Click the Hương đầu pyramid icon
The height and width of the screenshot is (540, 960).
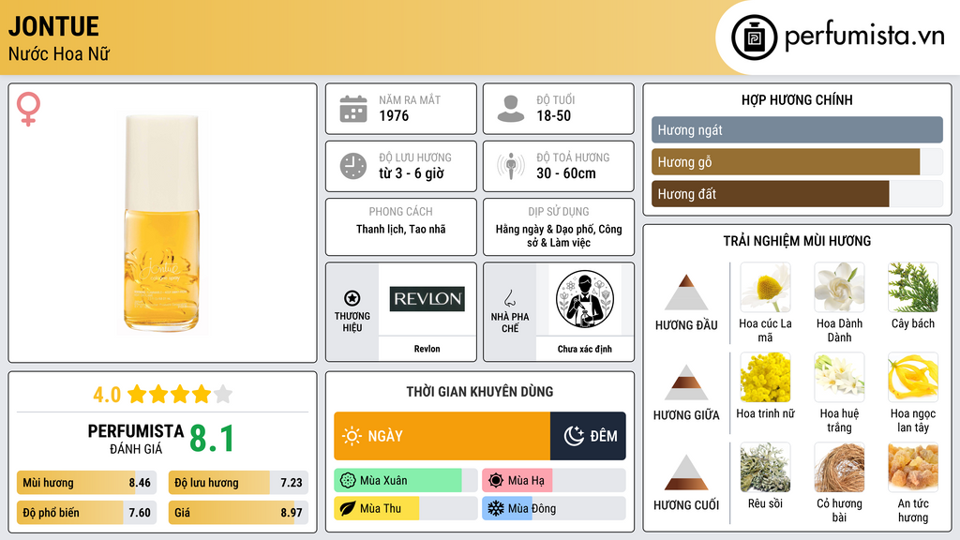686,292
